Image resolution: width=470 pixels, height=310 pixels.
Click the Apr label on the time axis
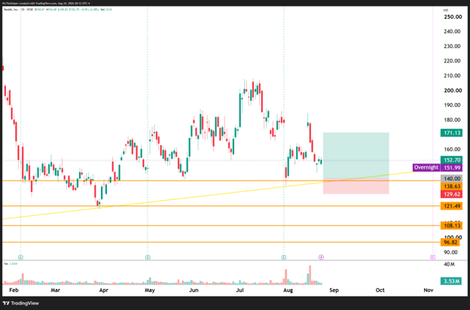(x=104, y=290)
